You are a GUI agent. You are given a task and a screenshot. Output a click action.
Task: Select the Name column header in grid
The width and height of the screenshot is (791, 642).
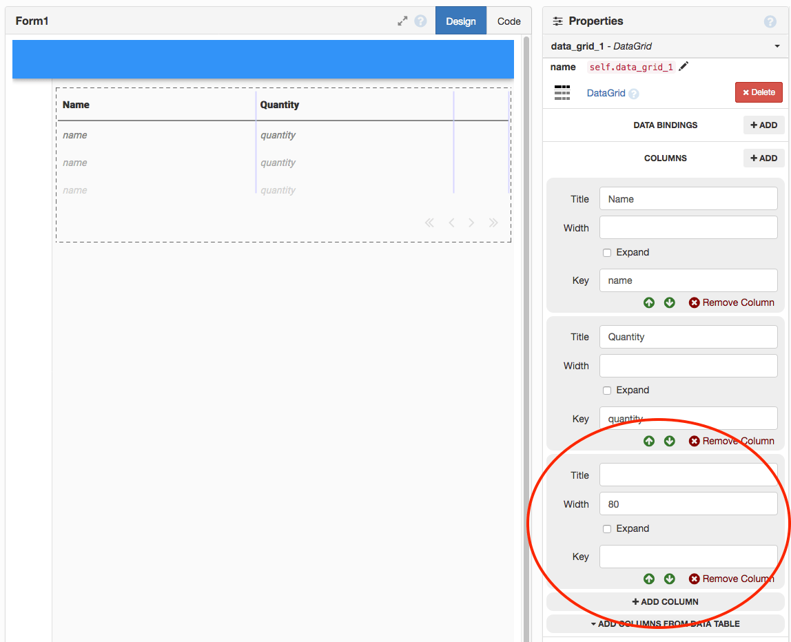[76, 105]
